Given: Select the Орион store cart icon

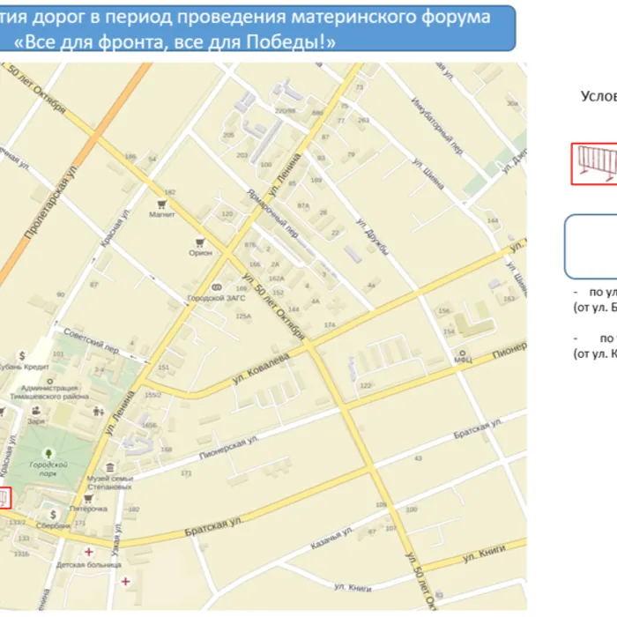Looking at the screenshot, I should pos(200,241).
